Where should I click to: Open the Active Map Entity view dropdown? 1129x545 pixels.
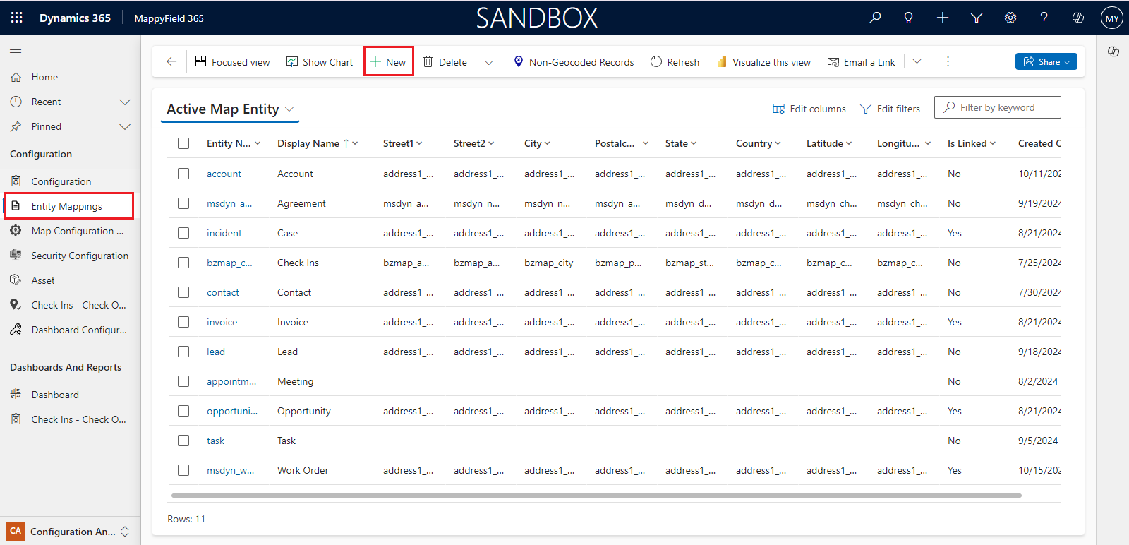pos(289,109)
